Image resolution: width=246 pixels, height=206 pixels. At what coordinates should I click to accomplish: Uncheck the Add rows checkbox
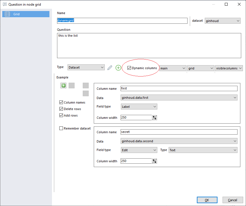61,115
